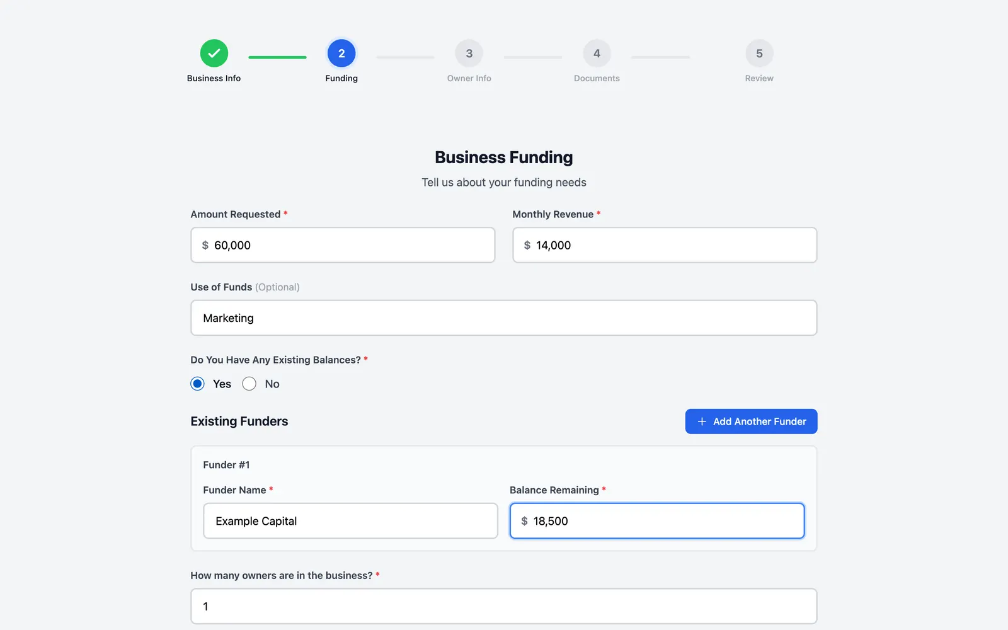Click the Funding step label

(x=341, y=78)
